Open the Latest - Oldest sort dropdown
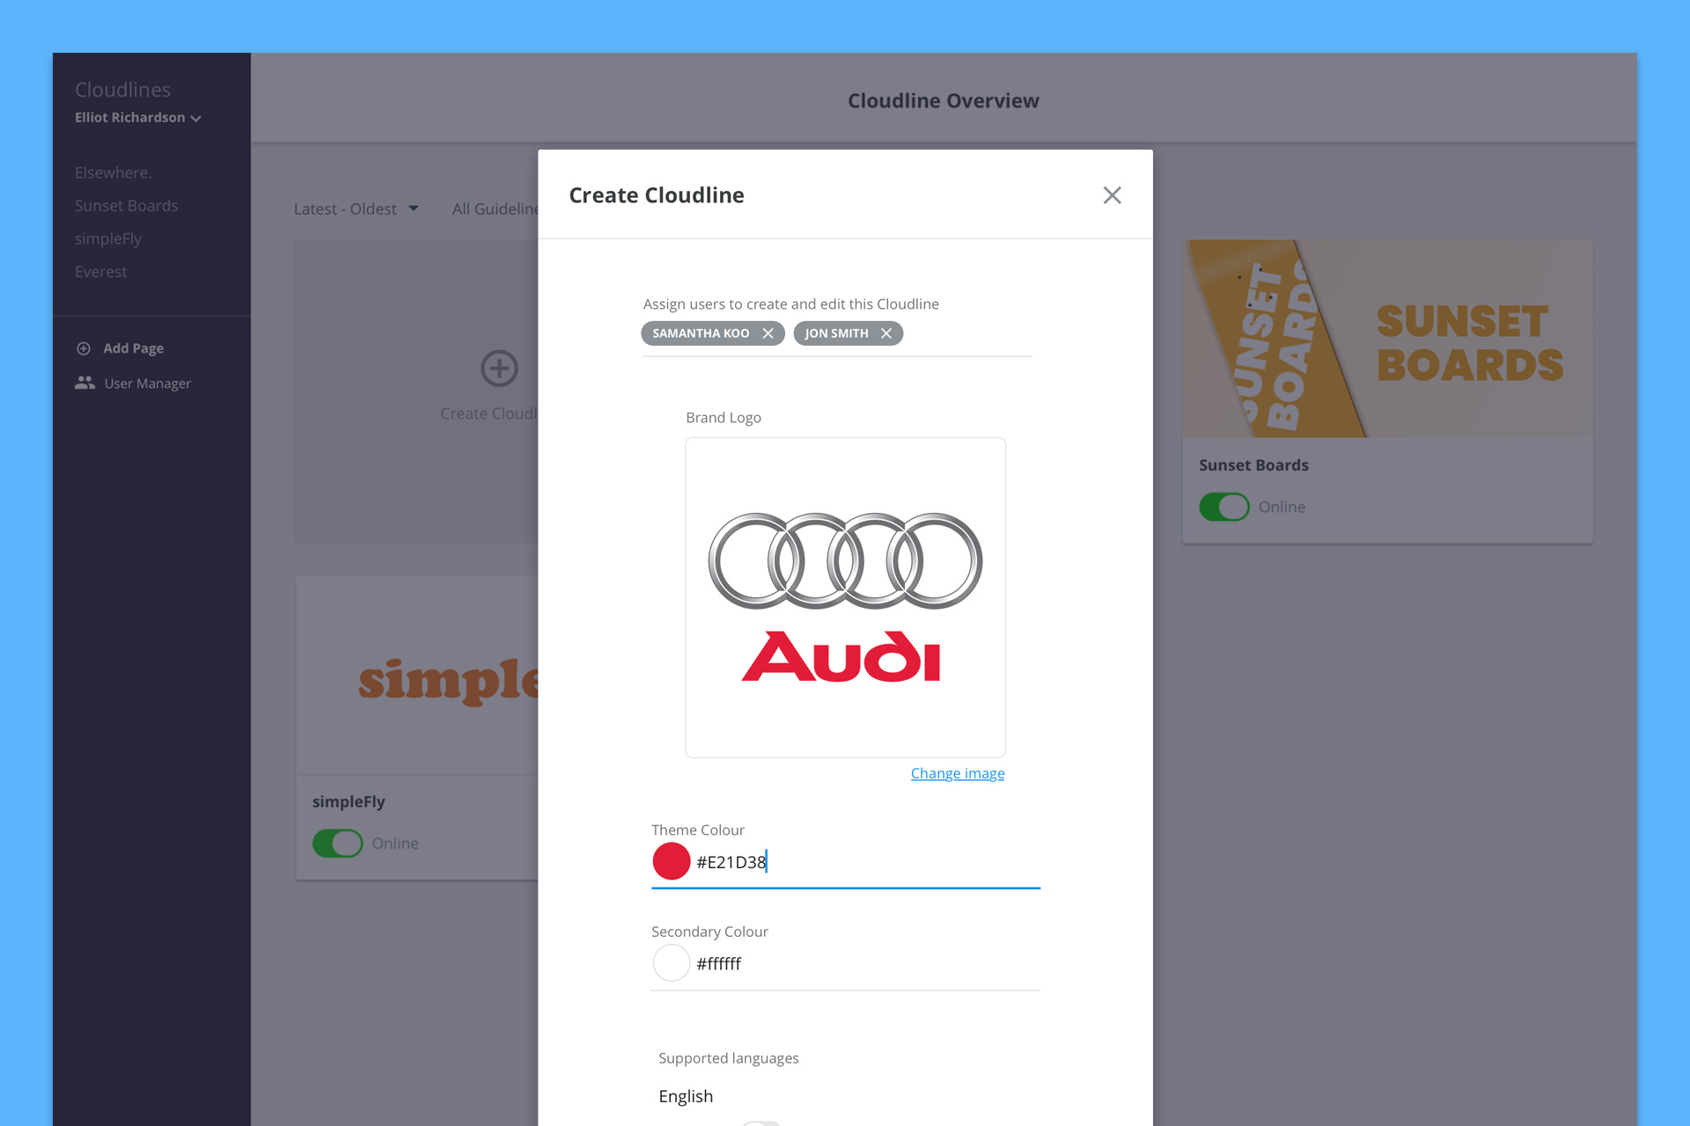 pyautogui.click(x=356, y=209)
